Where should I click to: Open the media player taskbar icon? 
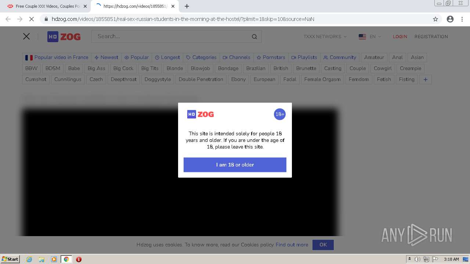(x=54, y=259)
